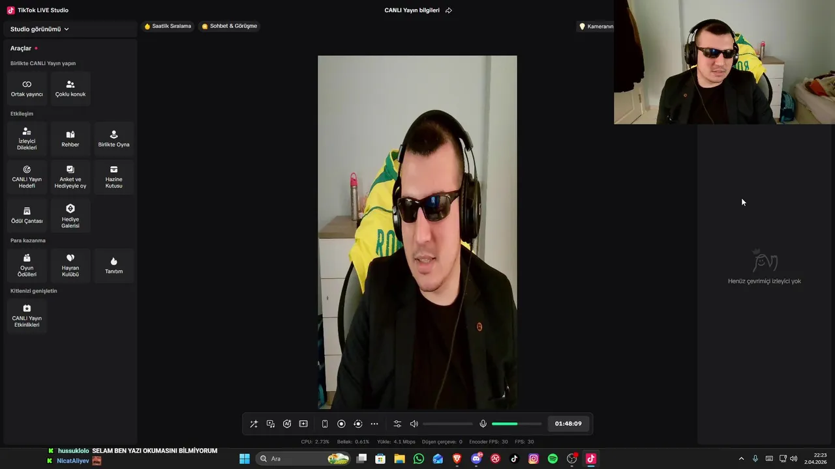The image size is (835, 469).
Task: Click the Yükle 4.1 Mbps stat
Action: coord(396,442)
